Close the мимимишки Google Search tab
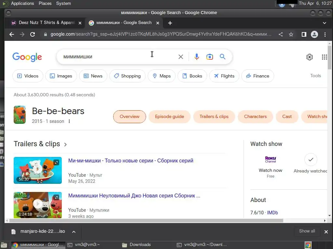Image resolution: width=333 pixels, height=249 pixels. click(158, 23)
